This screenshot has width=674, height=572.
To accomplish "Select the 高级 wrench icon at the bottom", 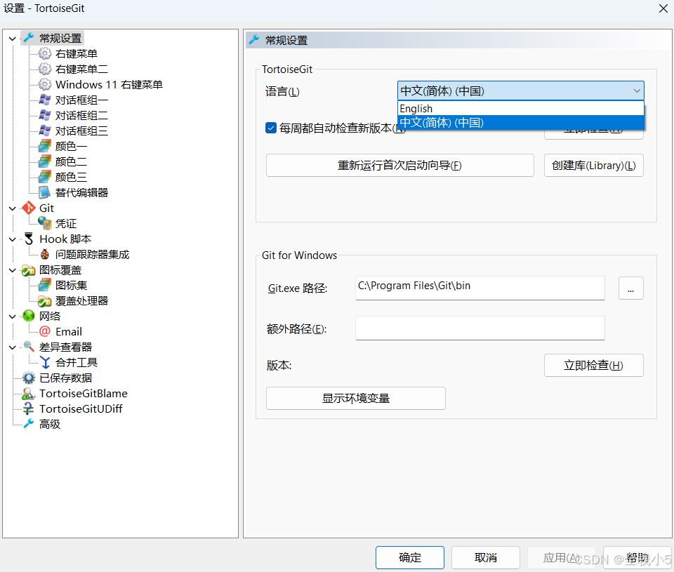I will [28, 424].
